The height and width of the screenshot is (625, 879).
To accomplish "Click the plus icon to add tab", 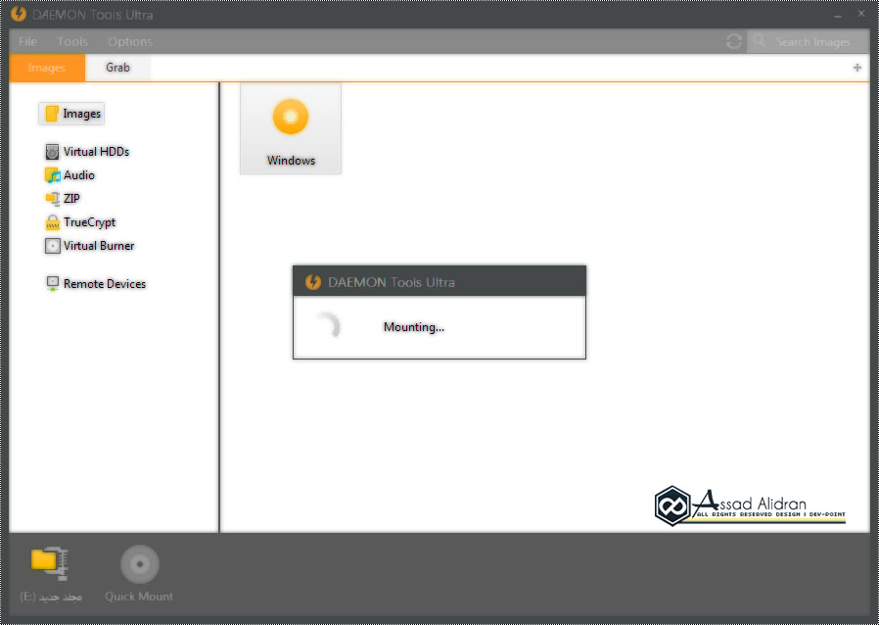I will pyautogui.click(x=857, y=68).
